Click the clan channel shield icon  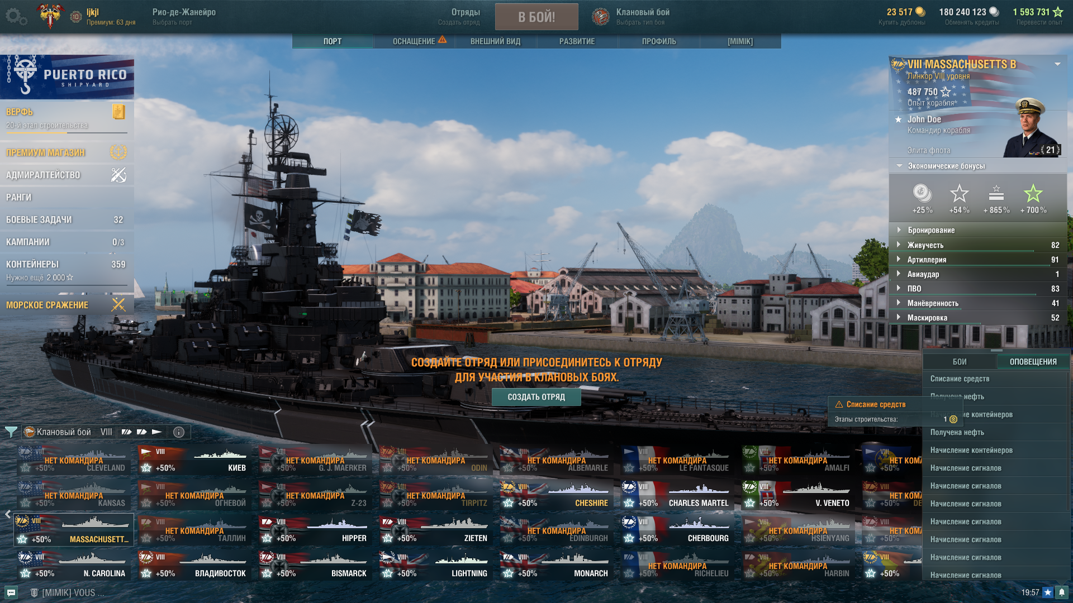(x=34, y=592)
